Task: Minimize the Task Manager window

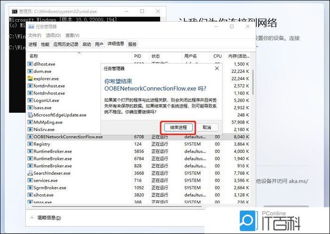Action: tap(216, 26)
